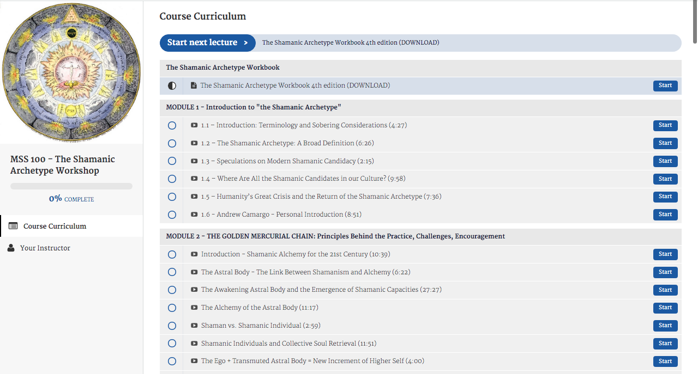The height and width of the screenshot is (374, 698).
Task: Click the Your Instructor person icon
Action: click(x=11, y=248)
